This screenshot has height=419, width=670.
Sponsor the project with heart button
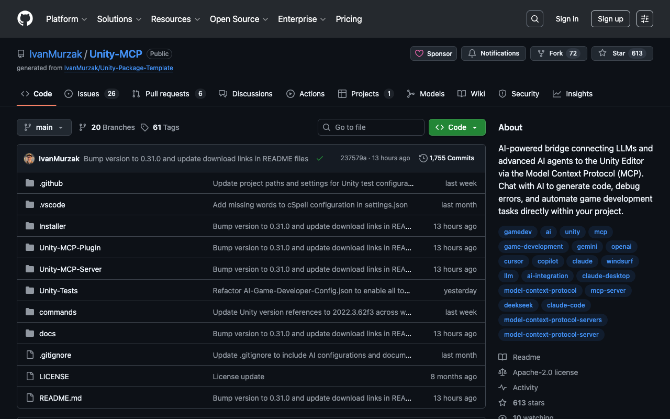point(433,53)
